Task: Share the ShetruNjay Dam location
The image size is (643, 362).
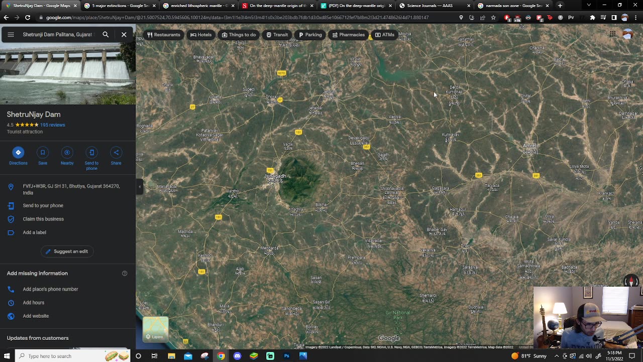Action: [116, 156]
